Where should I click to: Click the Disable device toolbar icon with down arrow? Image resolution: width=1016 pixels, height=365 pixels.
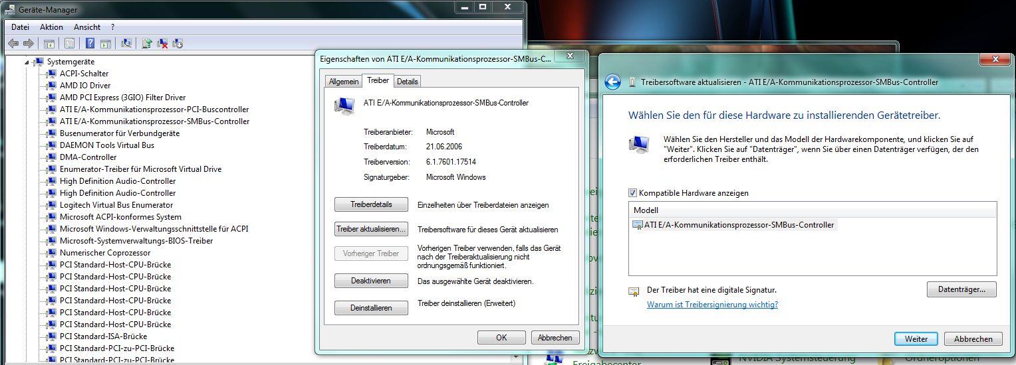tap(178, 43)
